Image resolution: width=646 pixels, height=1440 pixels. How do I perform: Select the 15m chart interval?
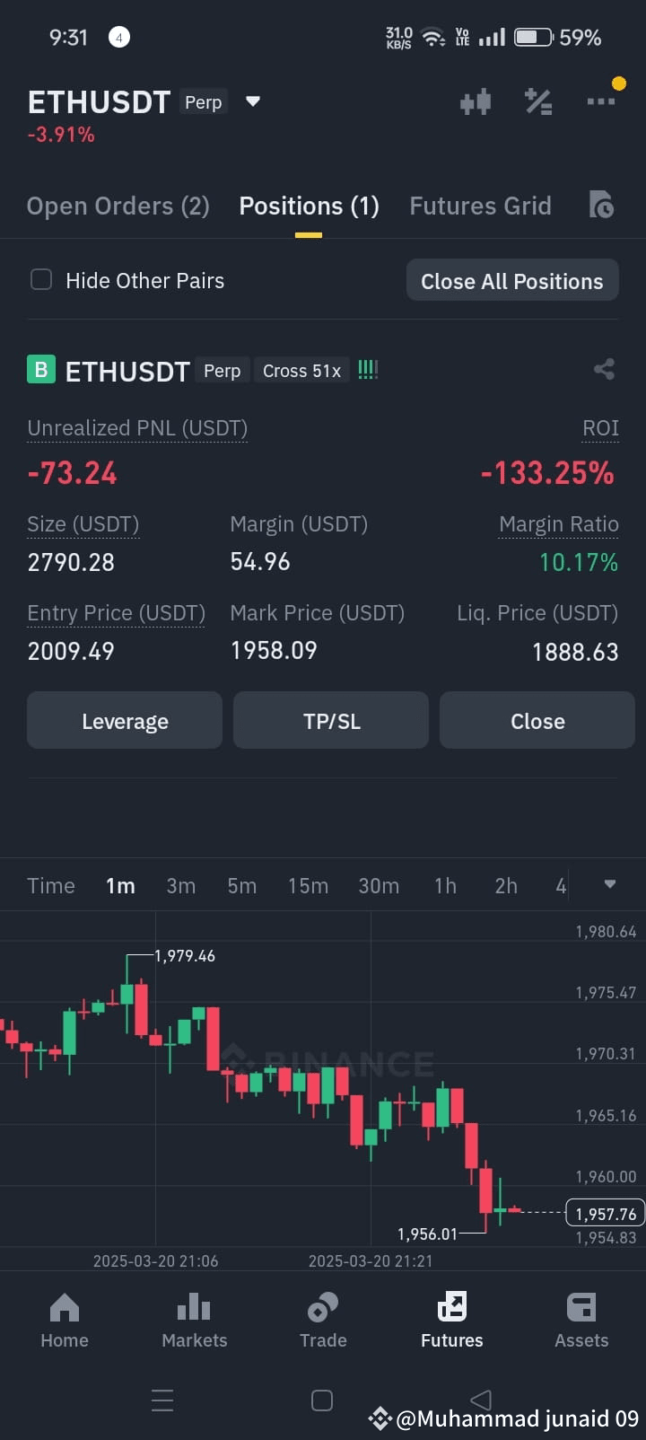point(308,886)
